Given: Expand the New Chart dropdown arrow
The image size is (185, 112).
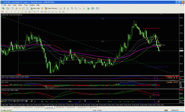Looking at the screenshot, I should coord(5,8).
